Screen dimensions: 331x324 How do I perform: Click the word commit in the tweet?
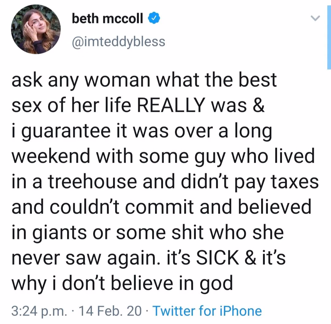coord(160,207)
